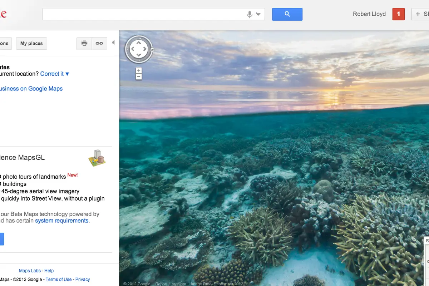Click the blue magnifier search button

click(287, 14)
